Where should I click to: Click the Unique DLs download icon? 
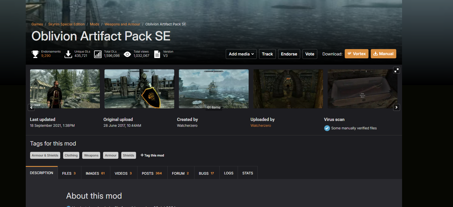[68, 54]
